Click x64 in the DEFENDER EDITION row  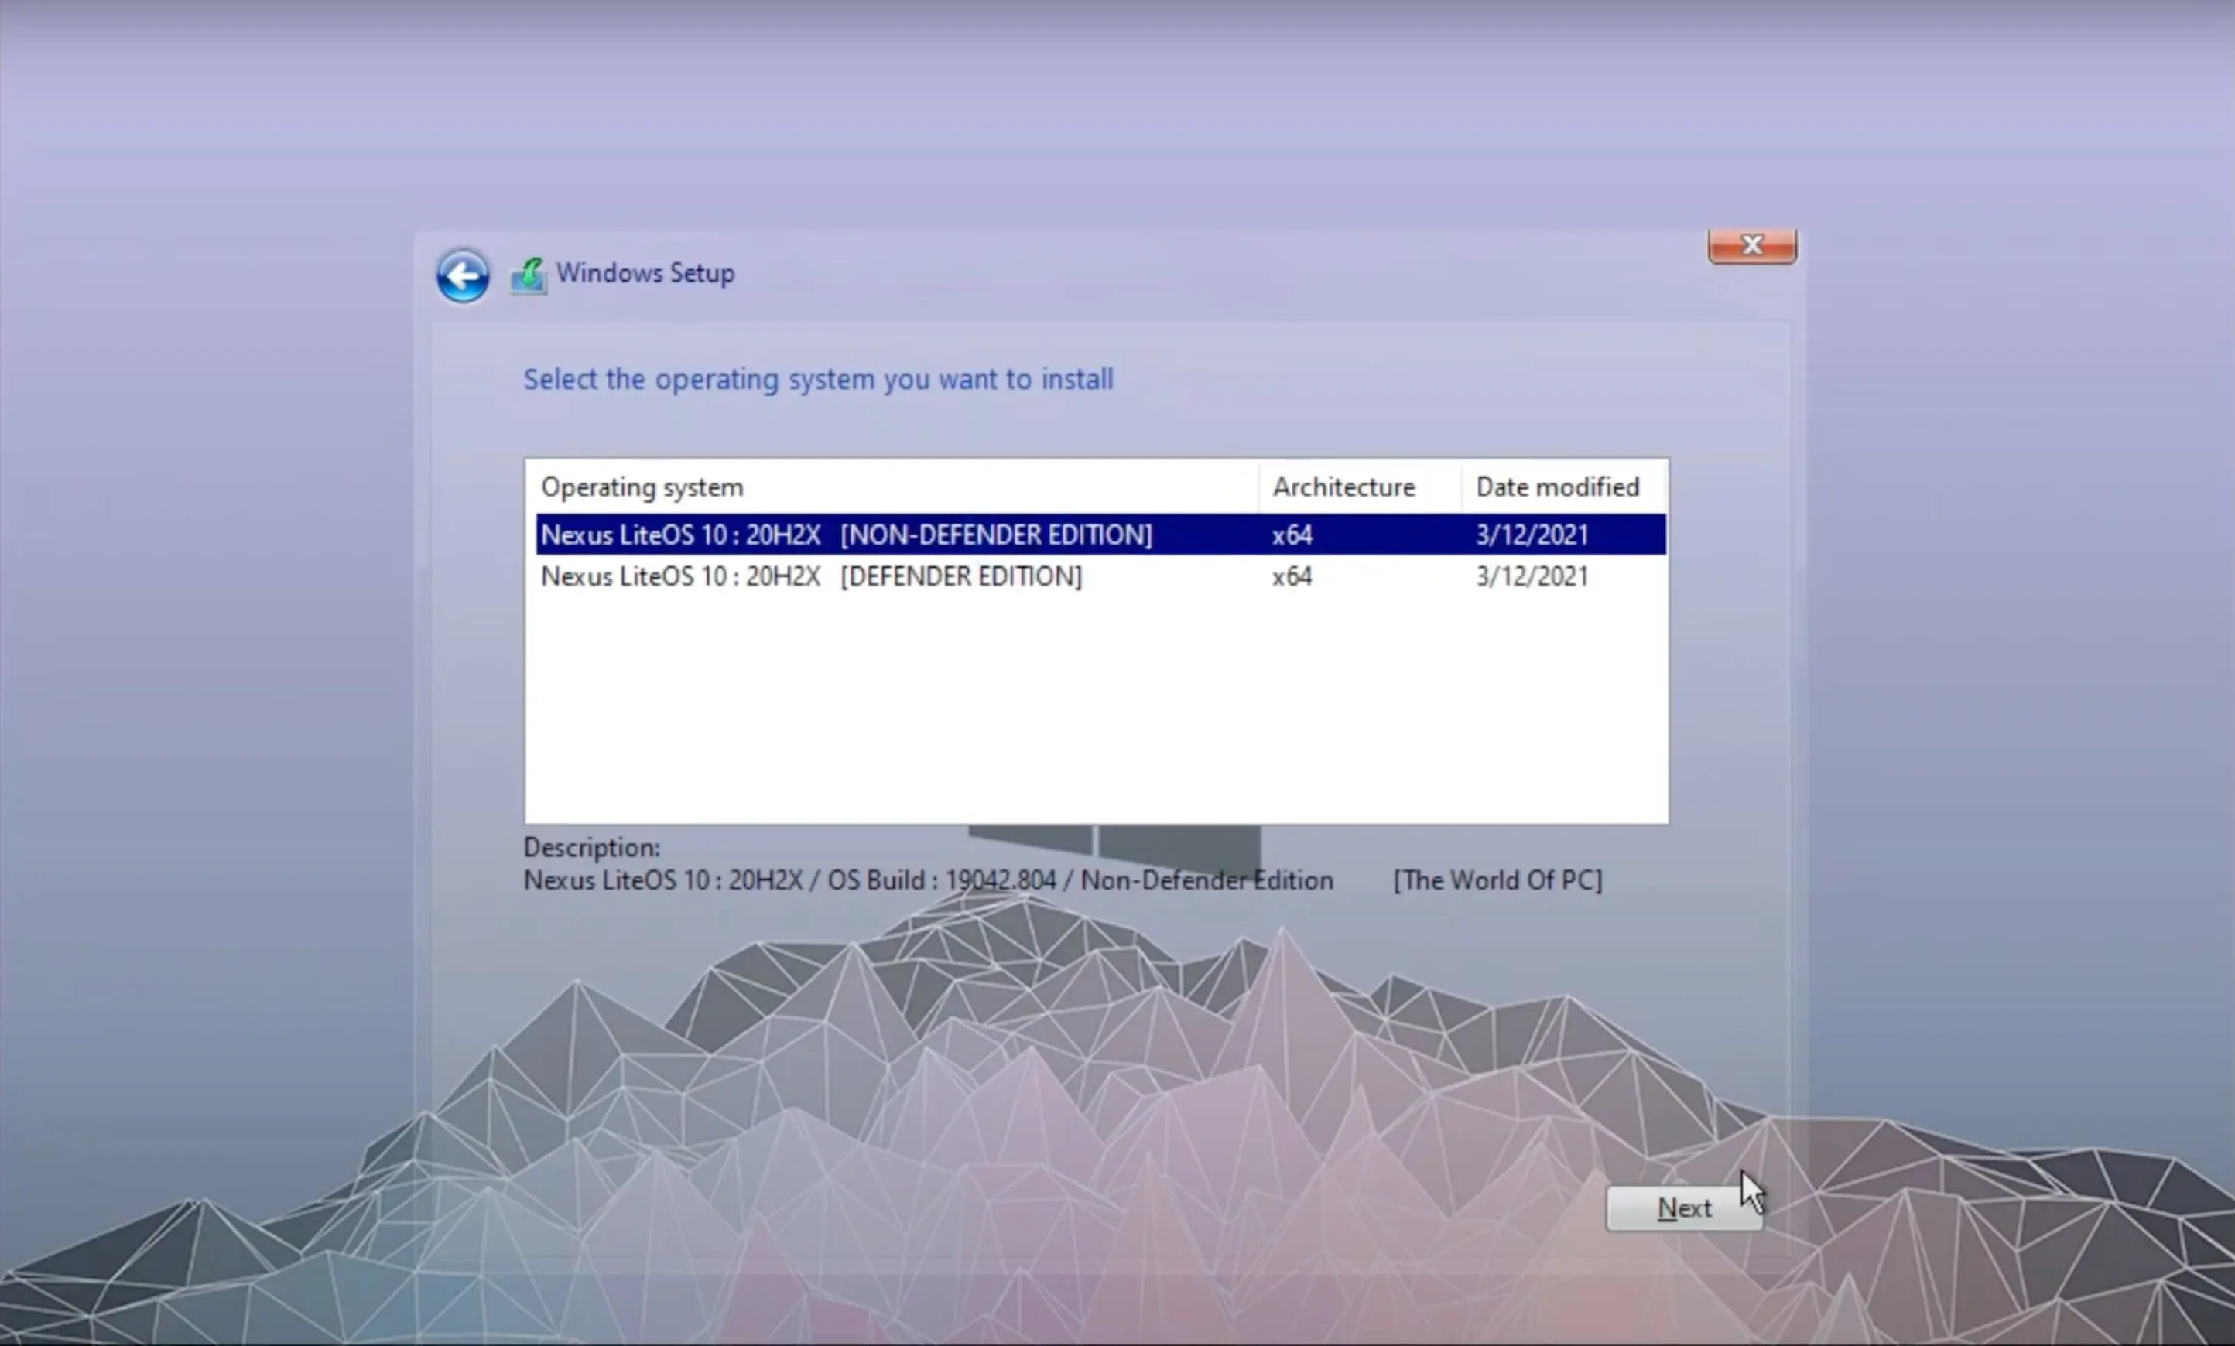click(1292, 576)
